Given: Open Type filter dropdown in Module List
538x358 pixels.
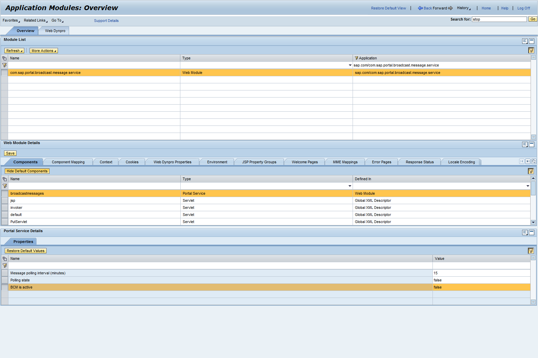Looking at the screenshot, I should coord(350,65).
